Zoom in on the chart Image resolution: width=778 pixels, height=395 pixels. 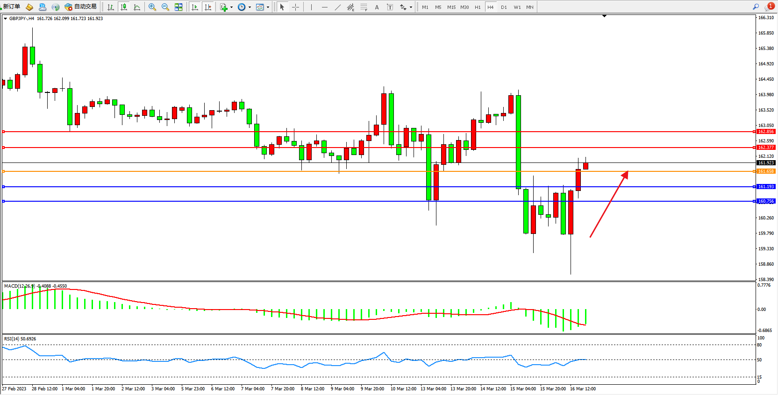(152, 7)
